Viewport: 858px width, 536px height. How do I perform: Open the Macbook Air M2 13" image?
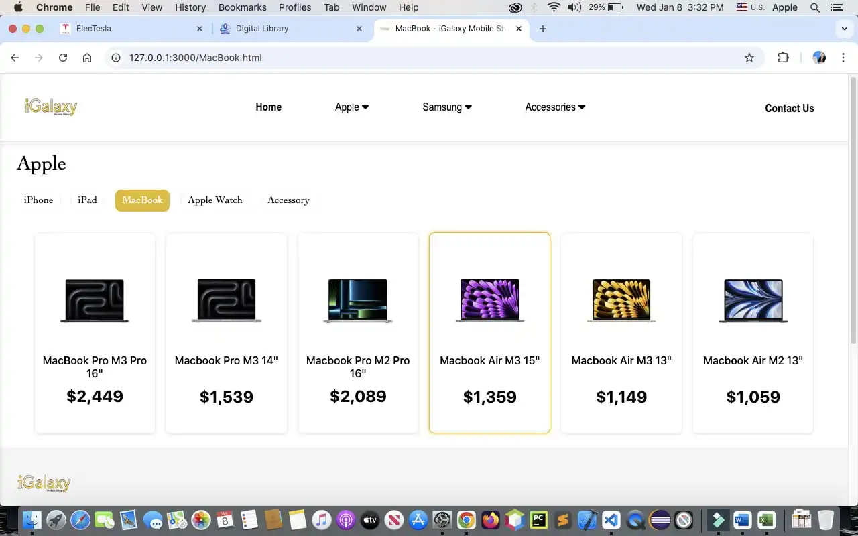click(753, 301)
